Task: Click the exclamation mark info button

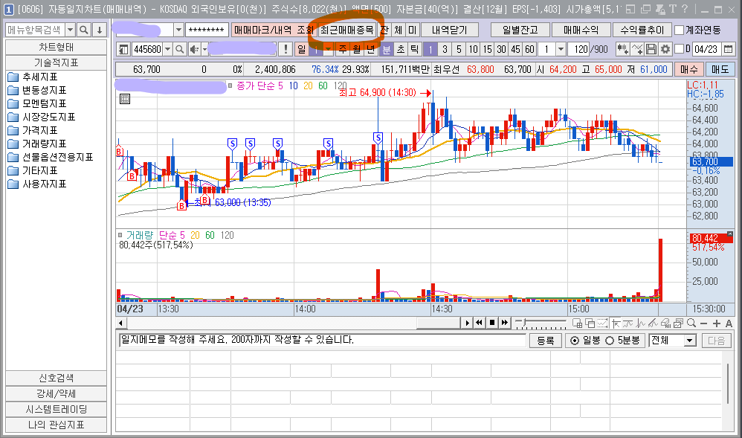Action: coord(285,49)
